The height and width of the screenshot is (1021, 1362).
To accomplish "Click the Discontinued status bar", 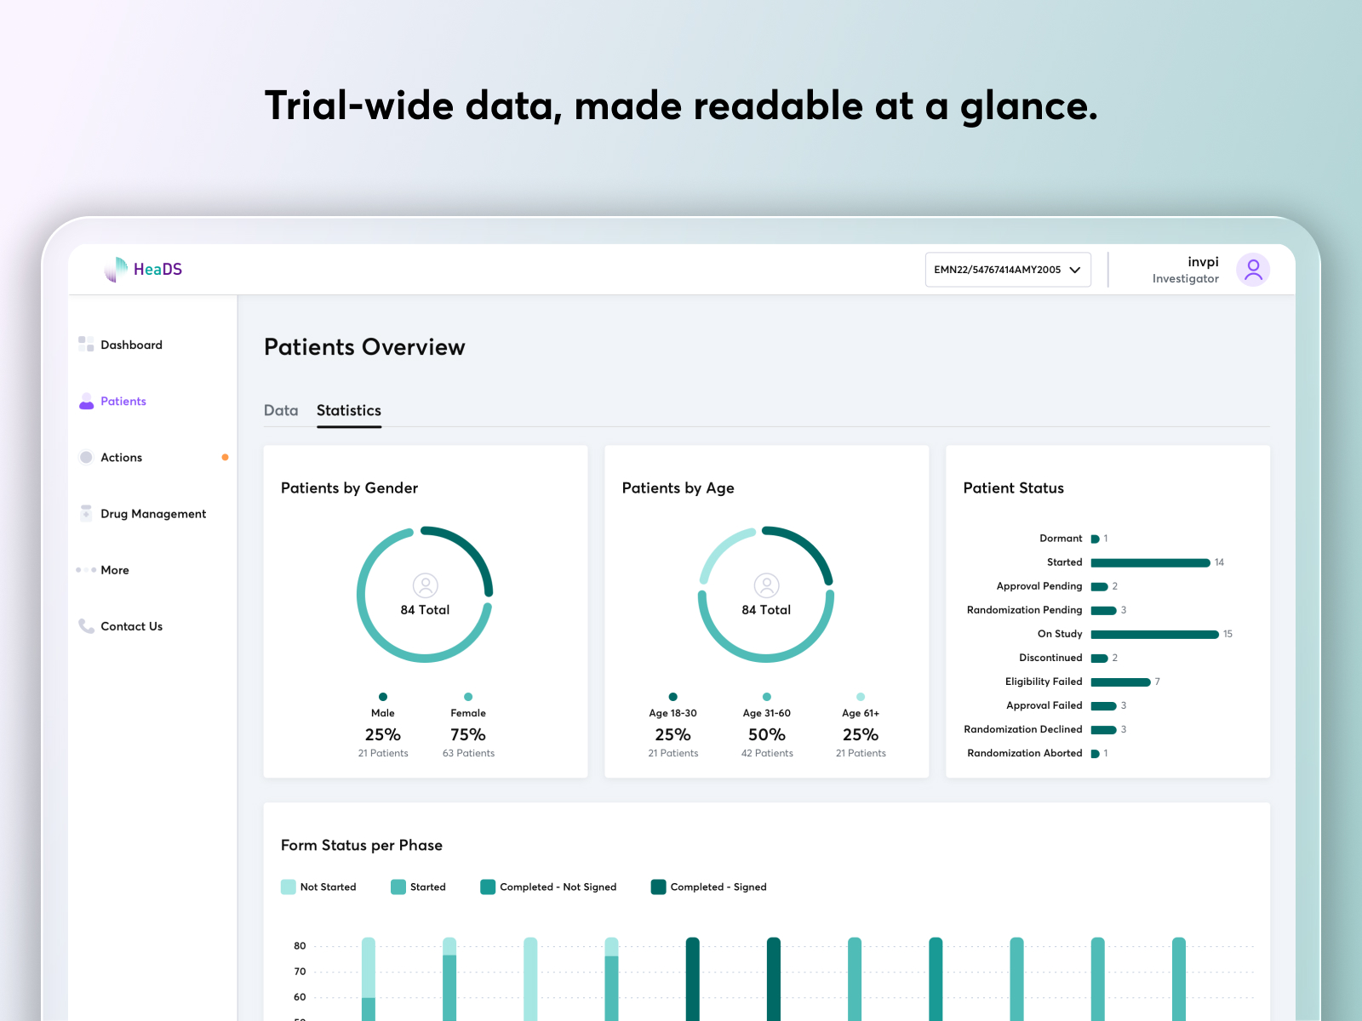I will (x=1099, y=658).
